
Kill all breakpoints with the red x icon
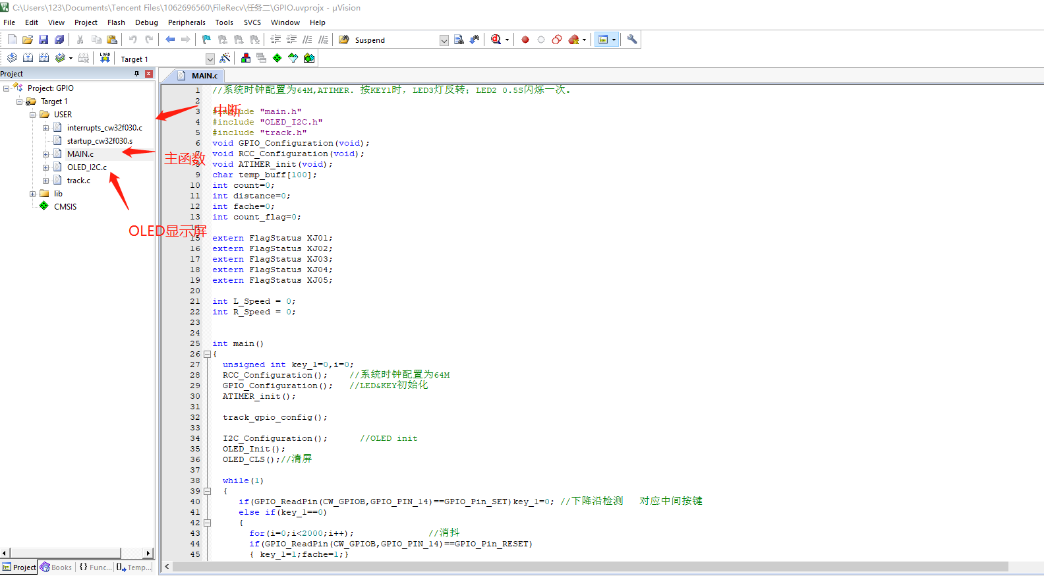click(x=573, y=40)
